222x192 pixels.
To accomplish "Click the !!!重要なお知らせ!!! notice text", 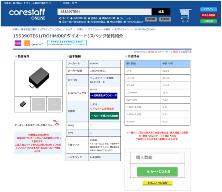I will pos(39,135).
